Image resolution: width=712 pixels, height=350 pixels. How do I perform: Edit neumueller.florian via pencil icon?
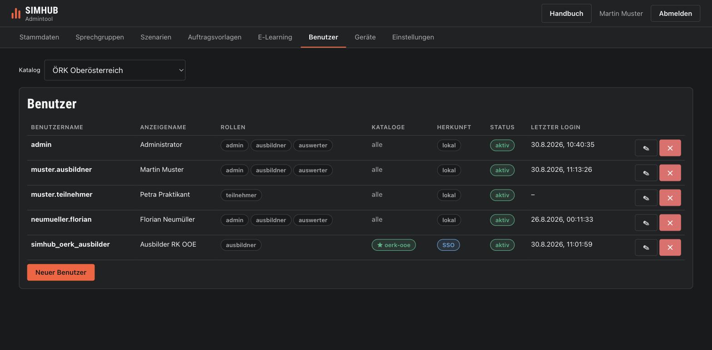pos(646,223)
